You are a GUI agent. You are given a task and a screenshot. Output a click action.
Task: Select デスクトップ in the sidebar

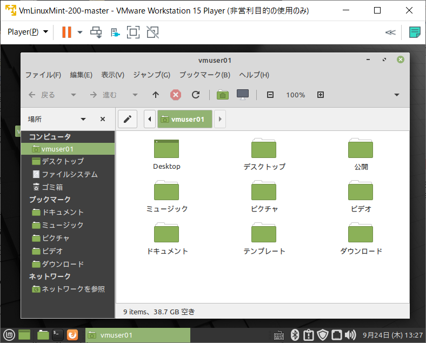coord(68,161)
